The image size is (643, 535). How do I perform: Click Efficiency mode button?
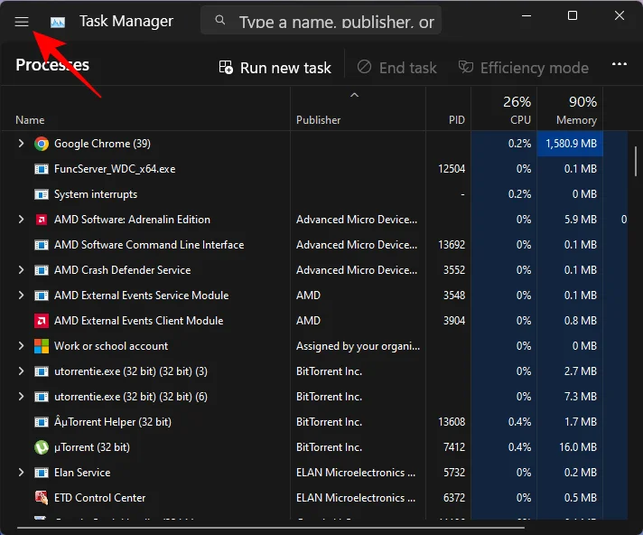click(524, 68)
